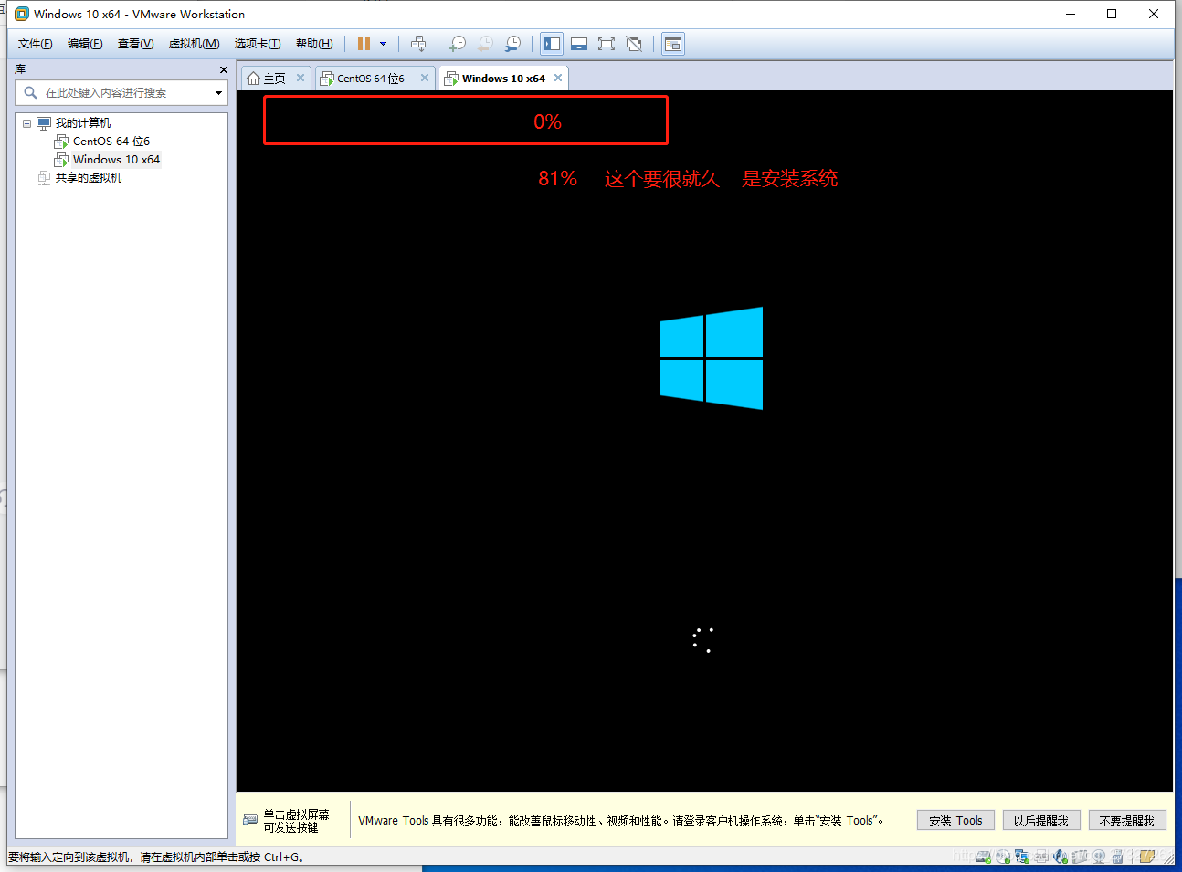Viewport: 1182px width, 872px height.
Task: Click the keyboard icon beside 单击虚拟屏幕
Action: pyautogui.click(x=250, y=820)
